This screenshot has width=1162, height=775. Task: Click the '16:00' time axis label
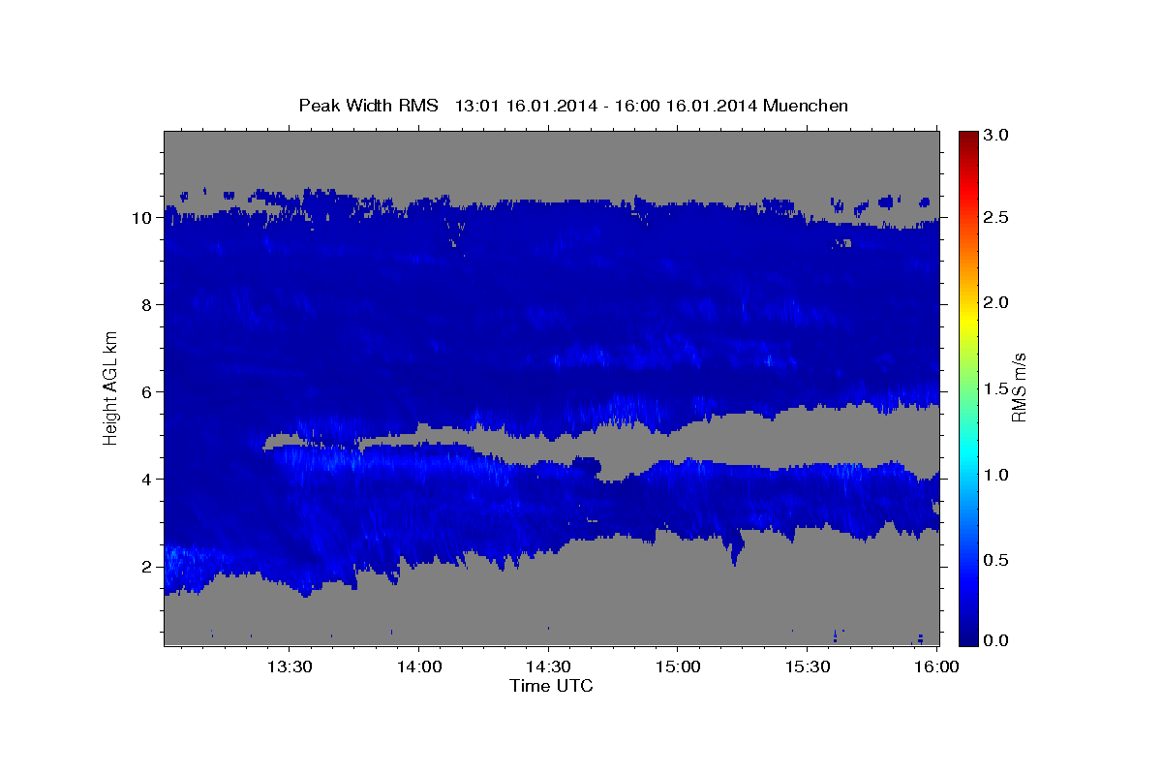click(935, 667)
